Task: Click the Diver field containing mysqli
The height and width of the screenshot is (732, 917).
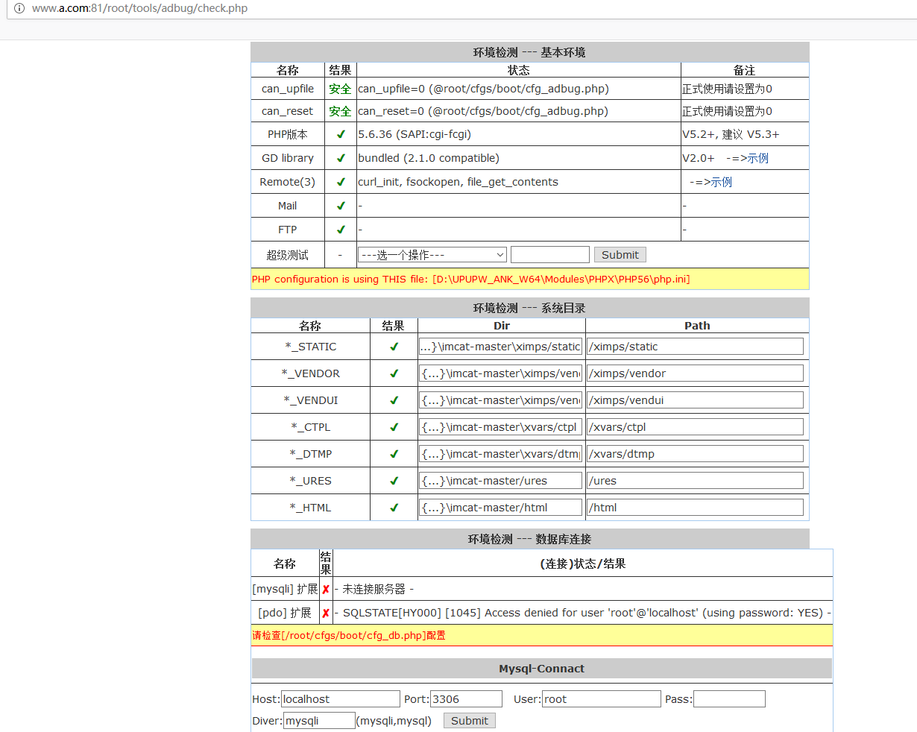Action: pyautogui.click(x=319, y=721)
